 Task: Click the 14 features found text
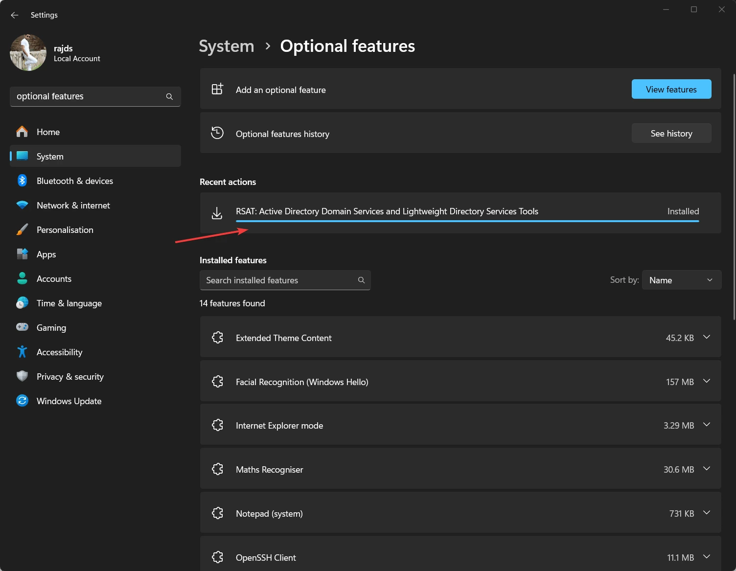pos(232,303)
